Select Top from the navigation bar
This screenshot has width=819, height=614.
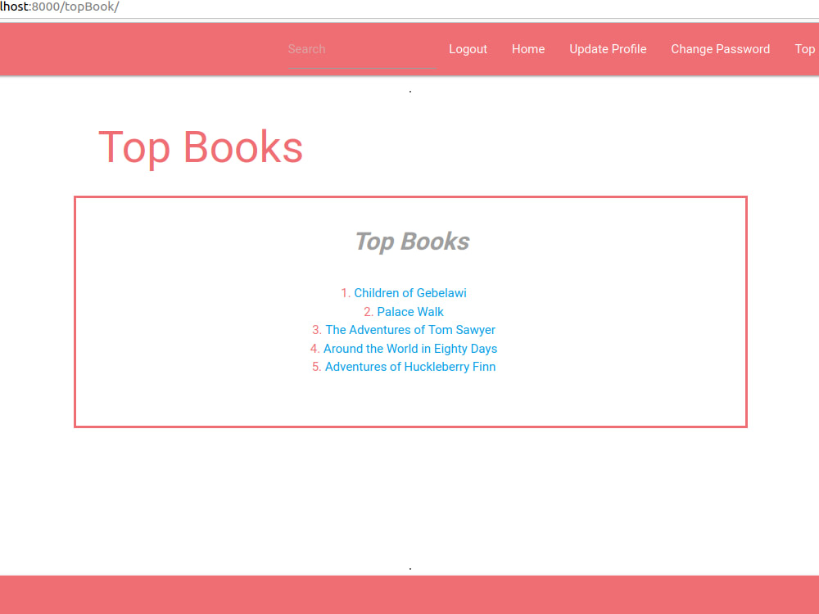804,49
